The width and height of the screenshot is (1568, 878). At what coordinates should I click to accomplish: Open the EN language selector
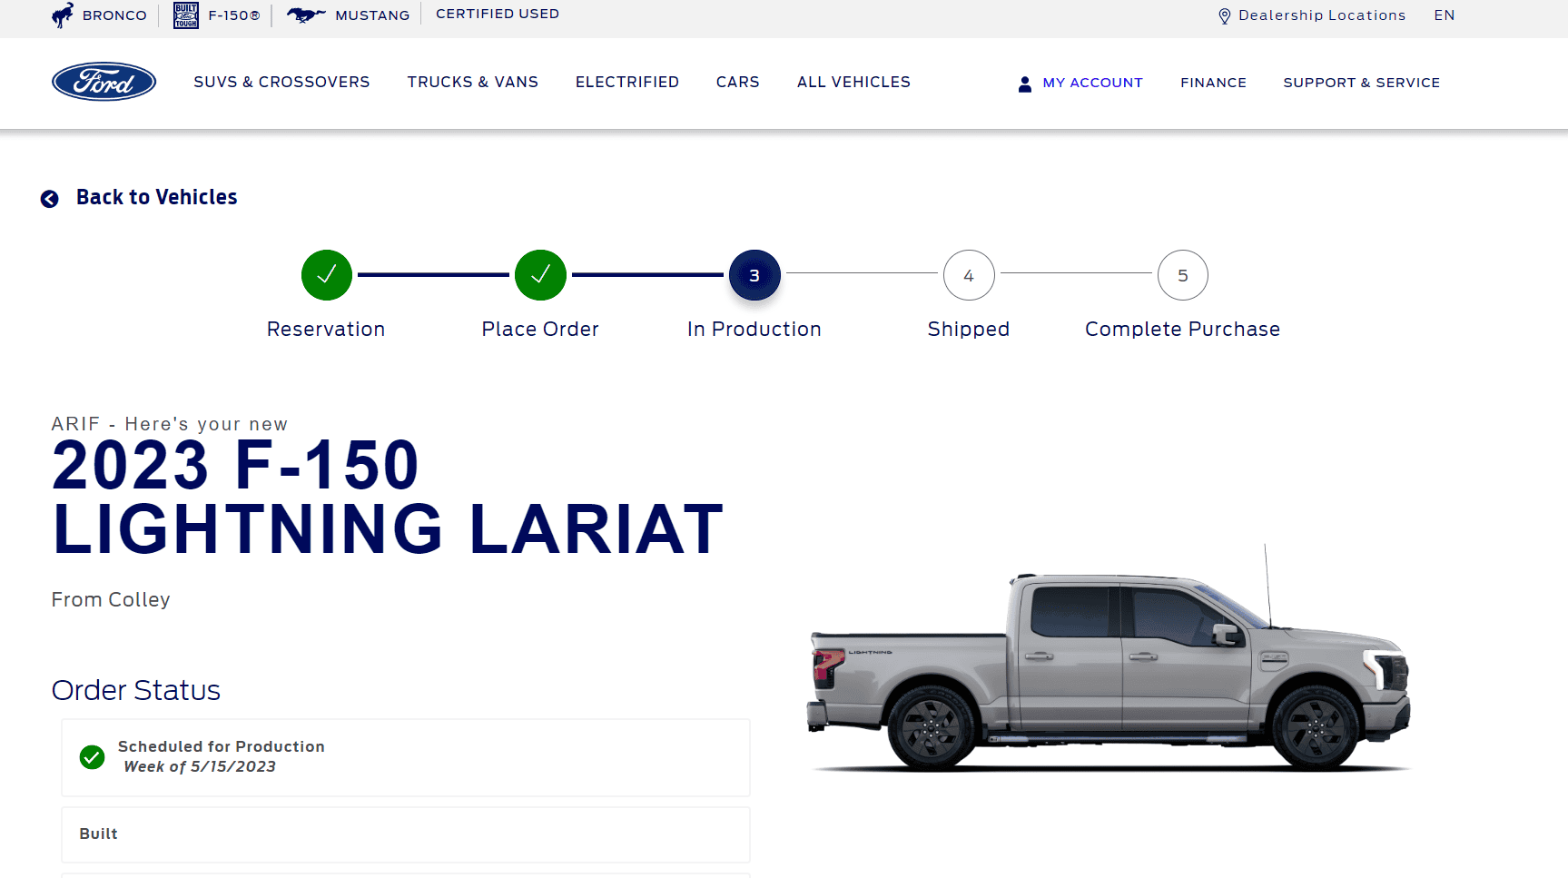click(x=1444, y=15)
